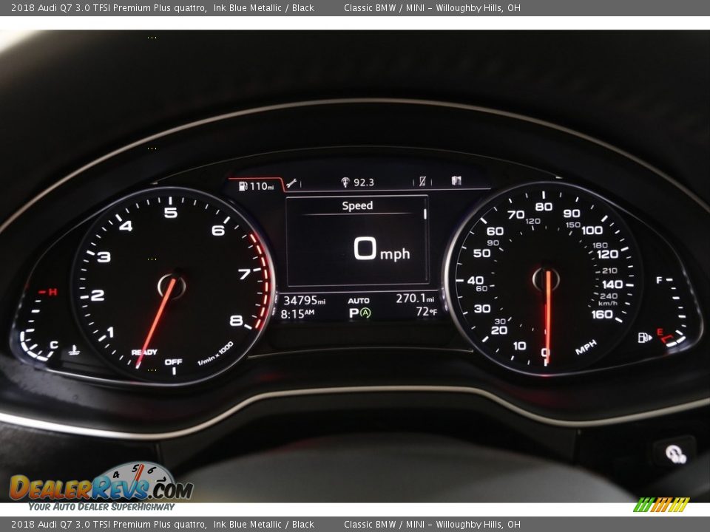Click the OFF label on tachometer

click(173, 362)
